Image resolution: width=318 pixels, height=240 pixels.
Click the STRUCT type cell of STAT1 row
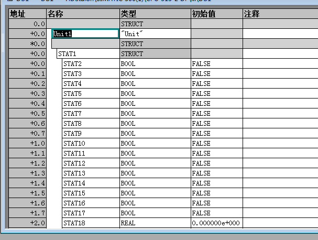click(x=156, y=54)
